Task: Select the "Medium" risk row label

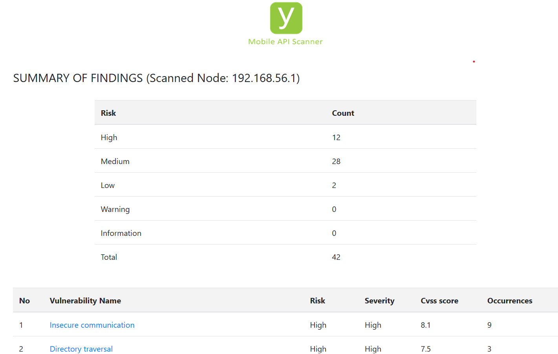Action: pyautogui.click(x=115, y=161)
